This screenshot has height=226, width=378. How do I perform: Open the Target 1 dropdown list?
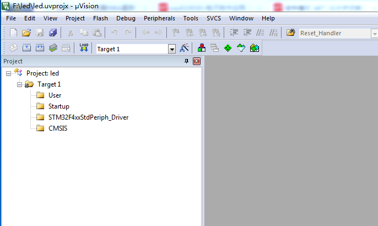pos(171,49)
